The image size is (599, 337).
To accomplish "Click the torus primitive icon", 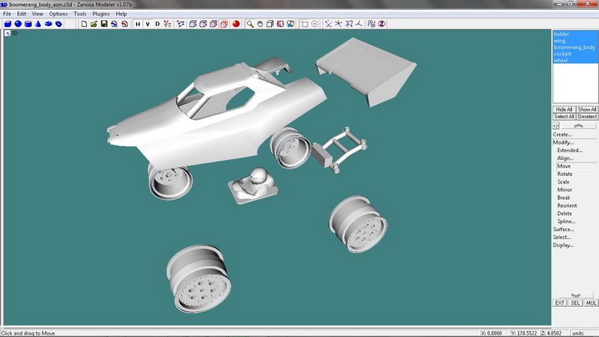I will (x=48, y=24).
